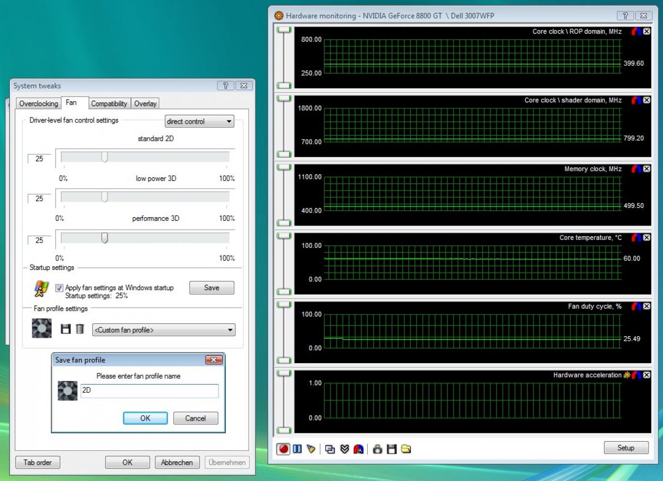Open the yellow folder icon in monitoring toolbar
Image resolution: width=663 pixels, height=481 pixels.
(x=406, y=449)
